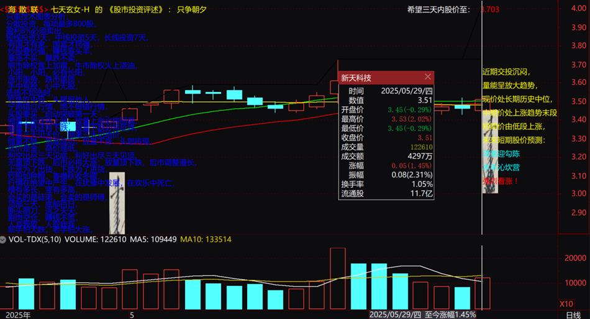Click the 量能呈放大趋势 analysis line
The image size is (590, 319).
[511, 85]
